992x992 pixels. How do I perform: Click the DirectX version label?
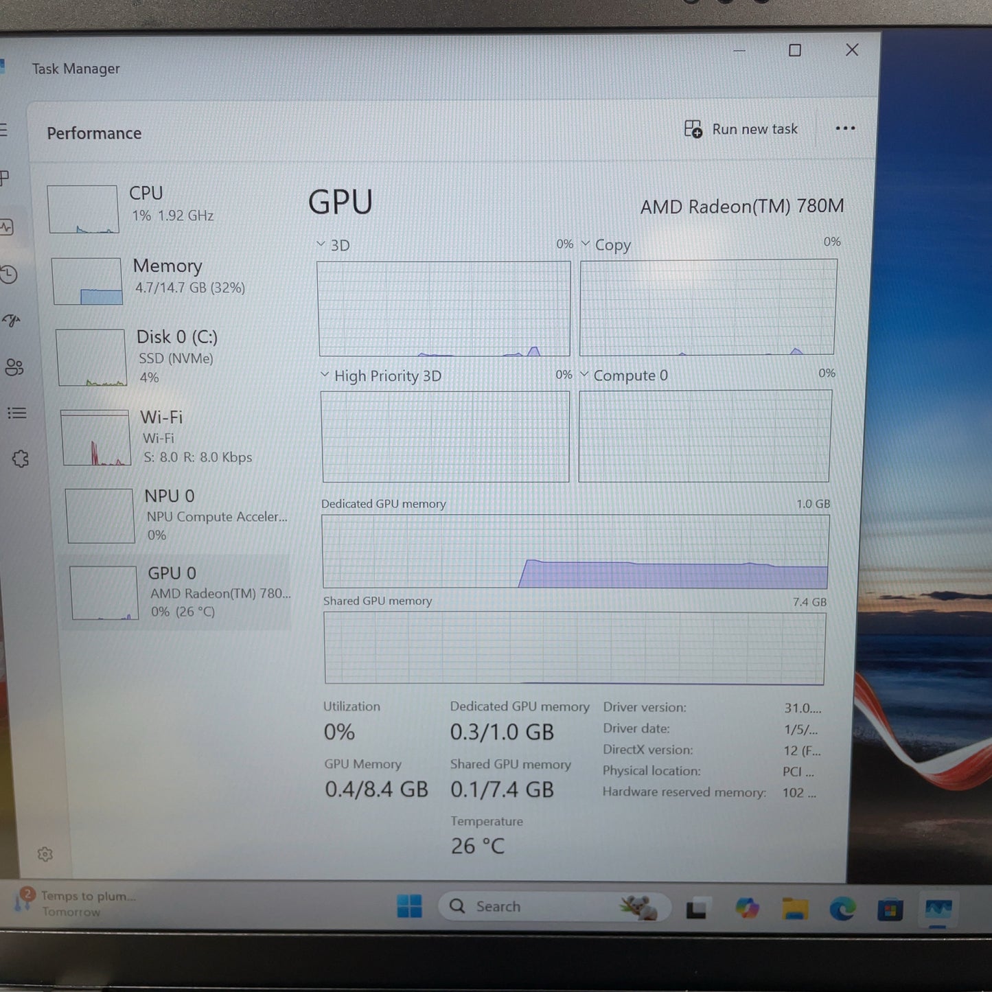point(648,750)
